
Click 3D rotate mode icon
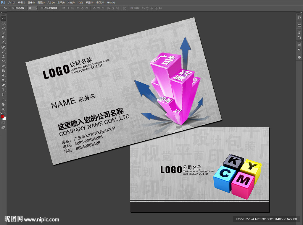(x=143, y=8)
